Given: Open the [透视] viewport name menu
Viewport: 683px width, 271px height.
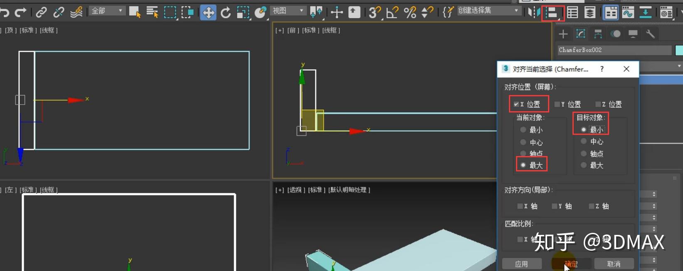Looking at the screenshot, I should (x=295, y=190).
